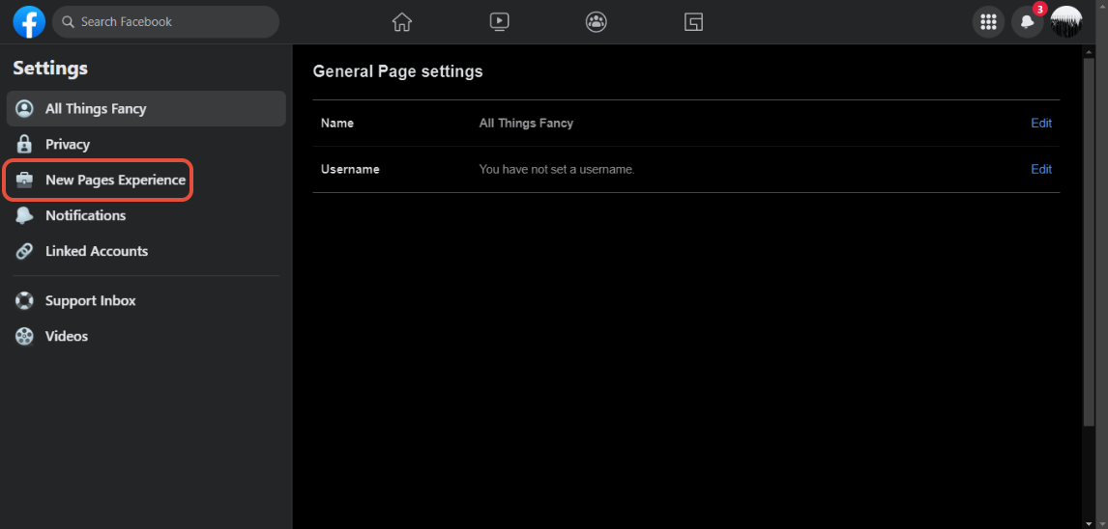
Task: Click the Search Facebook field
Action: [x=166, y=22]
